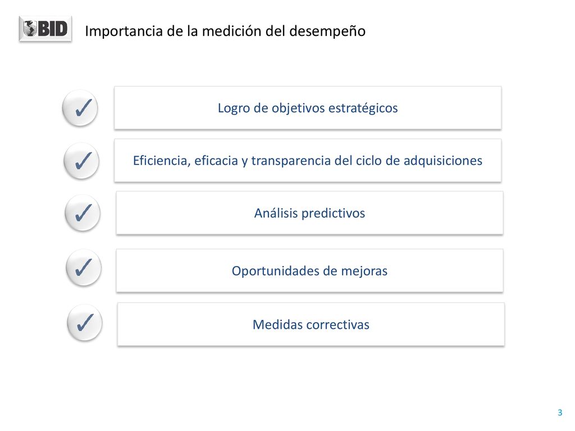This screenshot has height=431, width=575.
Task: Select the Medidas correctivas box
Action: coord(311,324)
